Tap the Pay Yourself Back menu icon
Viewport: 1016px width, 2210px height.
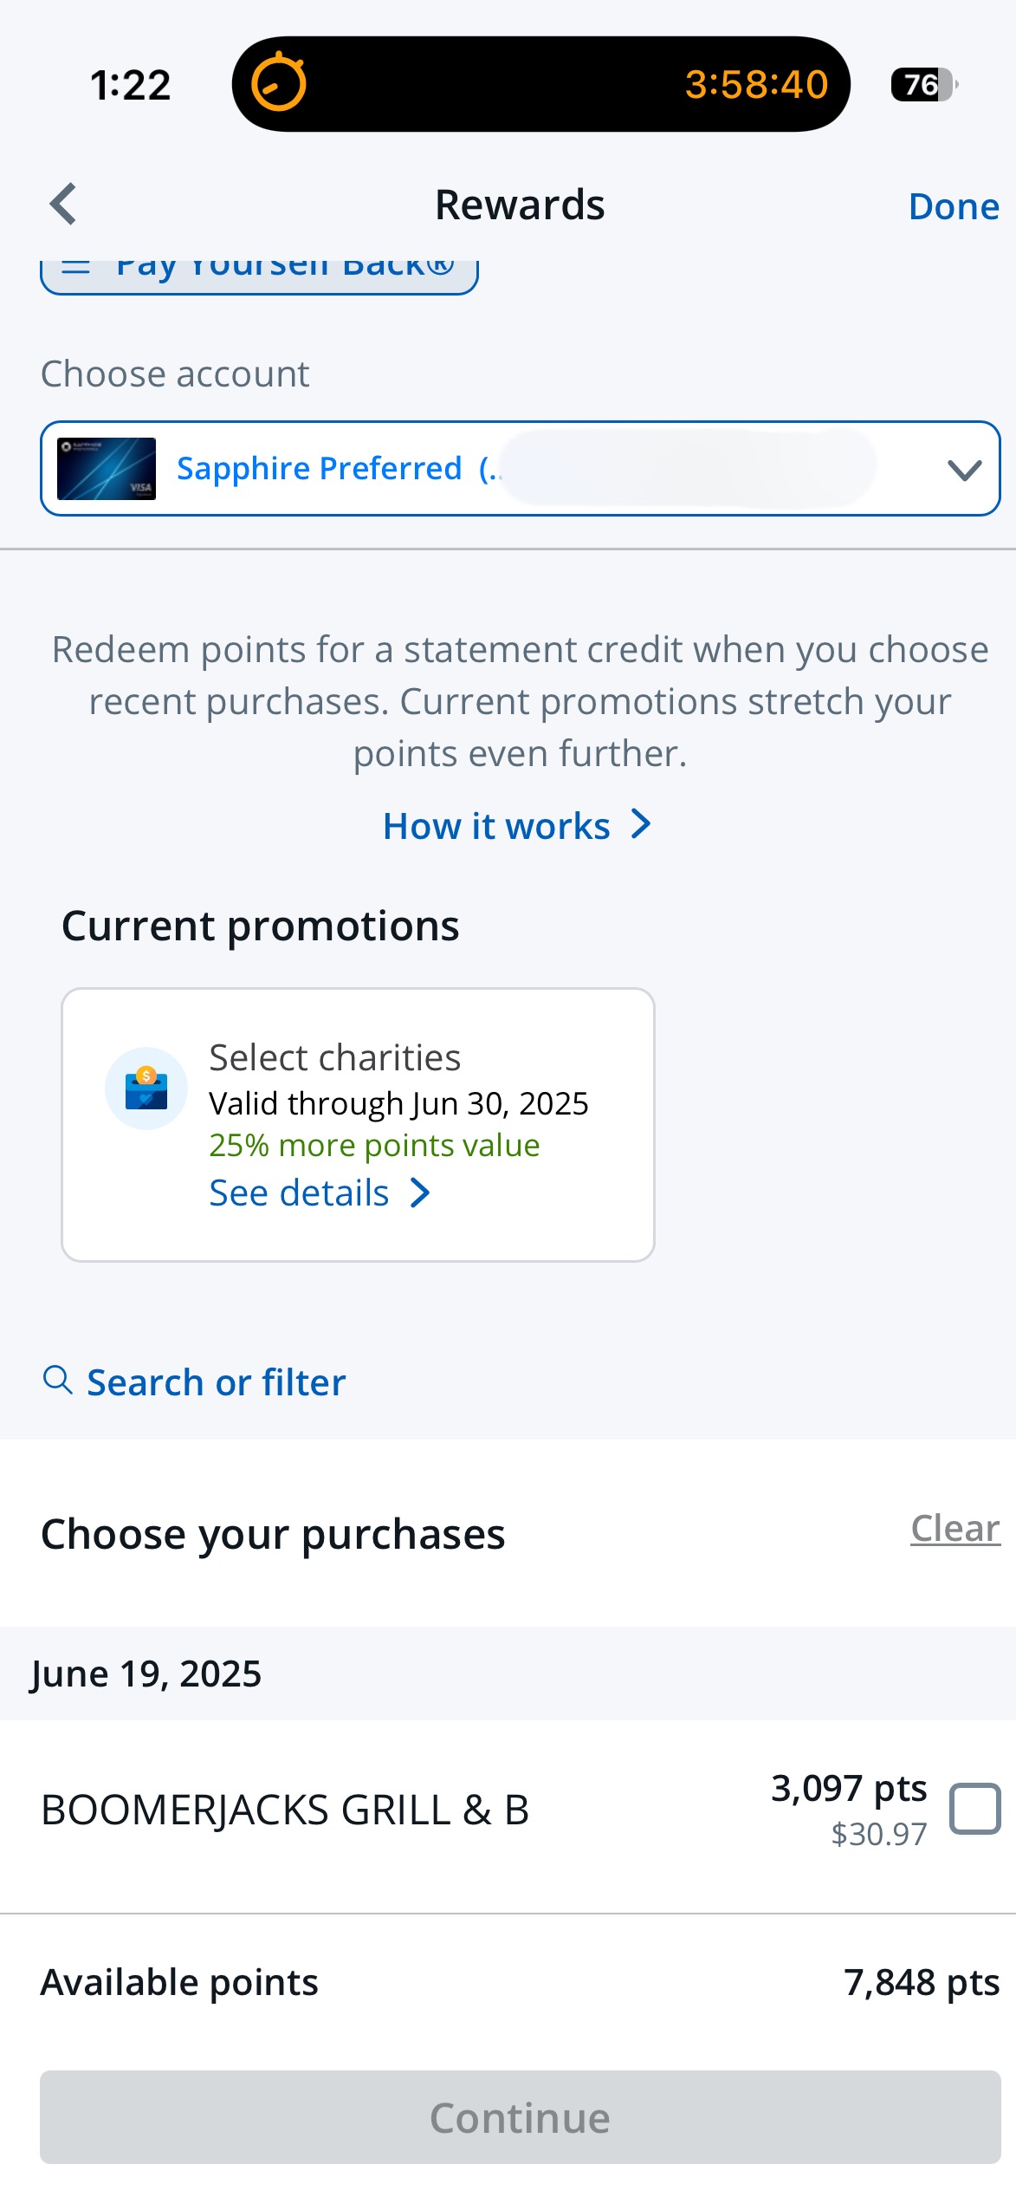click(76, 266)
